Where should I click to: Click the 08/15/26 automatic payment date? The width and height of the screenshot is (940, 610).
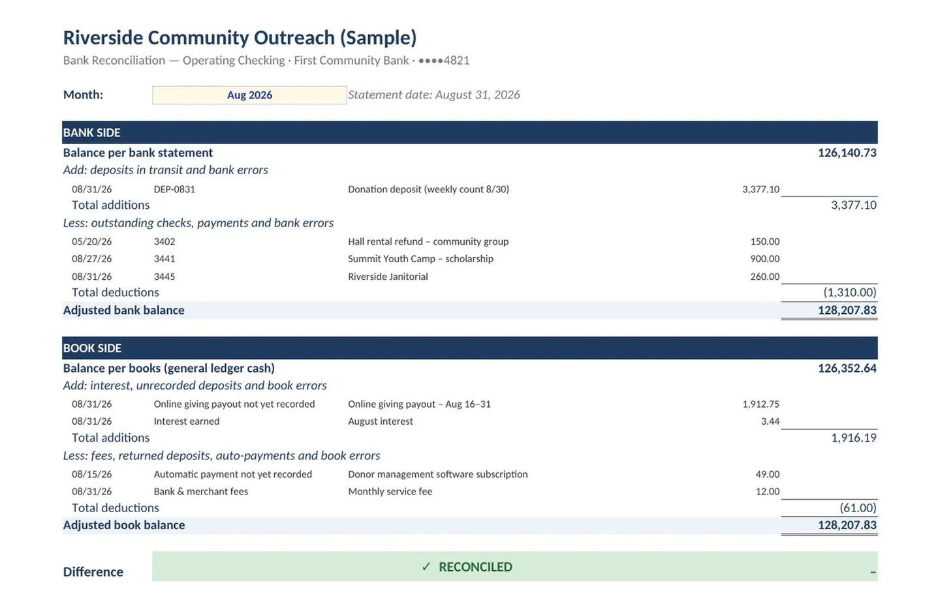point(91,474)
